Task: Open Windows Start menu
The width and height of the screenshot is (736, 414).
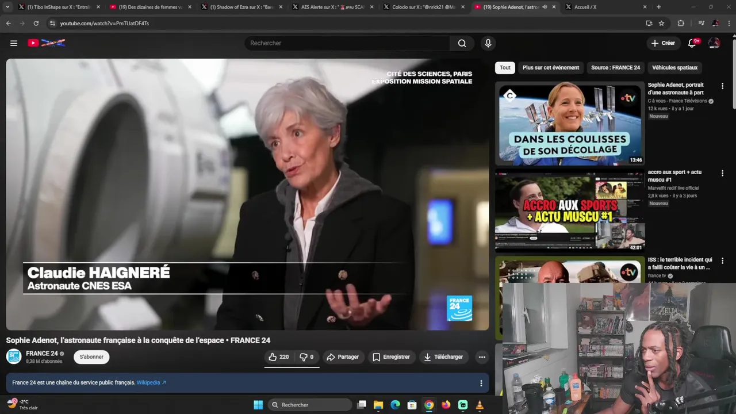Action: coord(258,405)
